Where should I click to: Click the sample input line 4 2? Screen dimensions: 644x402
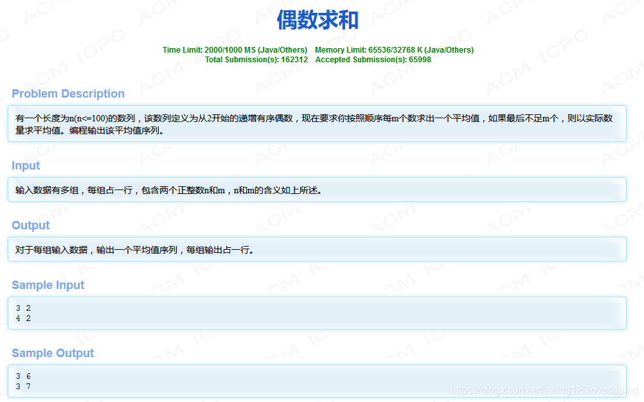point(23,319)
